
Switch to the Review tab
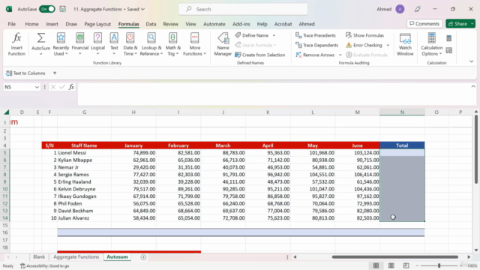(x=170, y=24)
